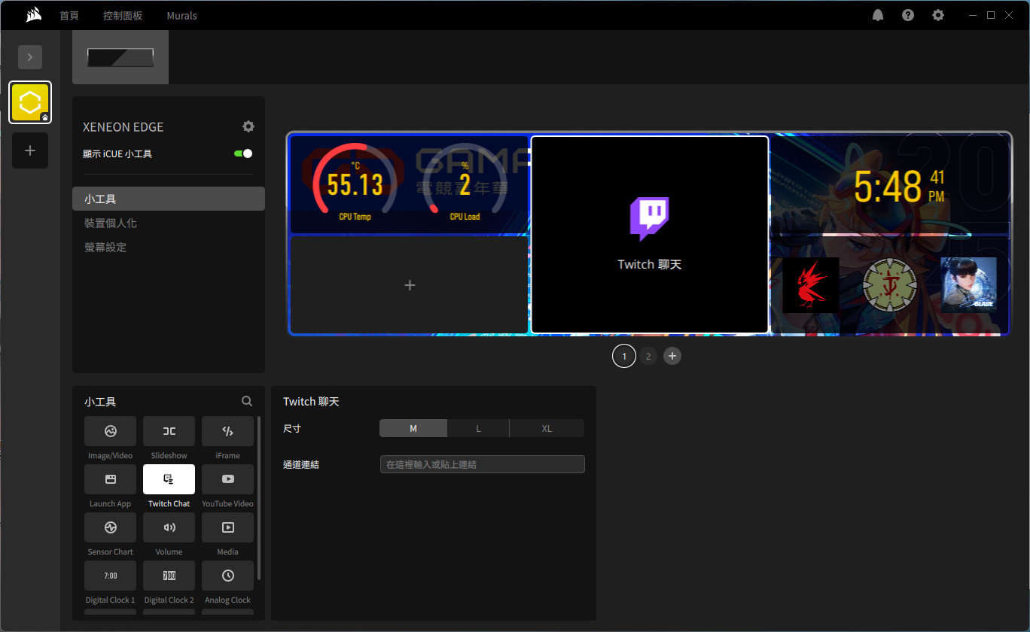Image resolution: width=1030 pixels, height=632 pixels.
Task: Set widget size to M
Action: coord(413,428)
